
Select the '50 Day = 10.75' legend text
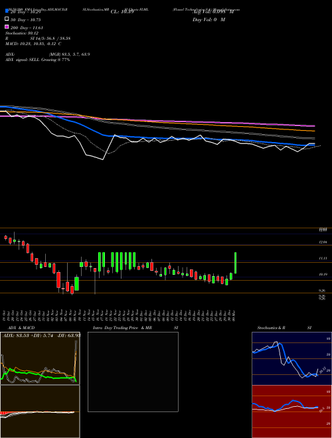click(26, 20)
